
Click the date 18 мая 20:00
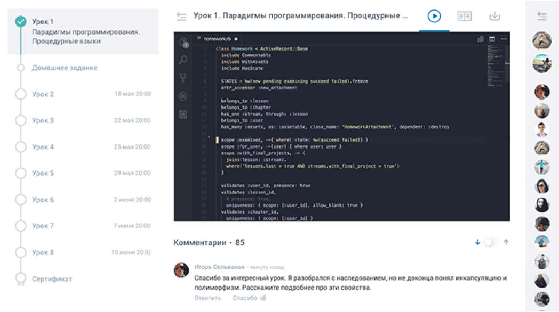click(x=133, y=94)
